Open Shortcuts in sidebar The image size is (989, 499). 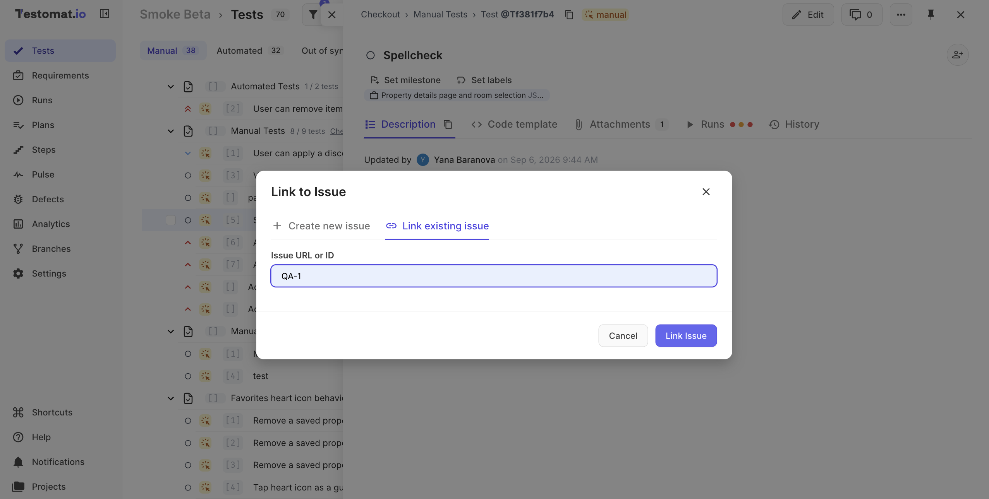pyautogui.click(x=60, y=412)
